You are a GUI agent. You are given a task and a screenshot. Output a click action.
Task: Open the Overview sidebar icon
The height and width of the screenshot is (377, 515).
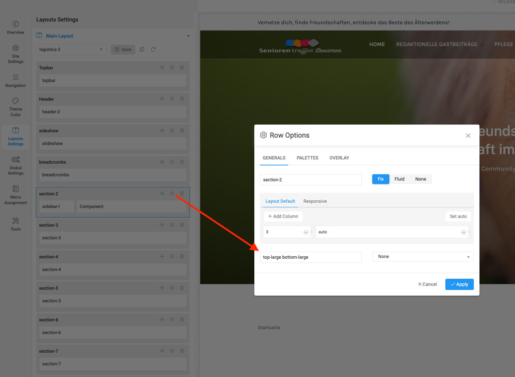click(x=15, y=27)
